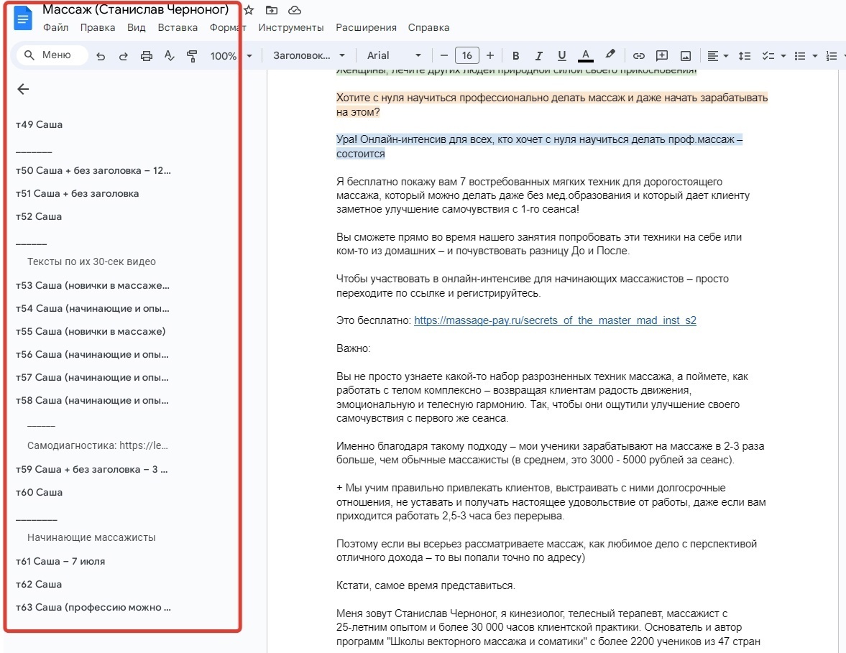Go to outline heading т49 Саша

(39, 124)
